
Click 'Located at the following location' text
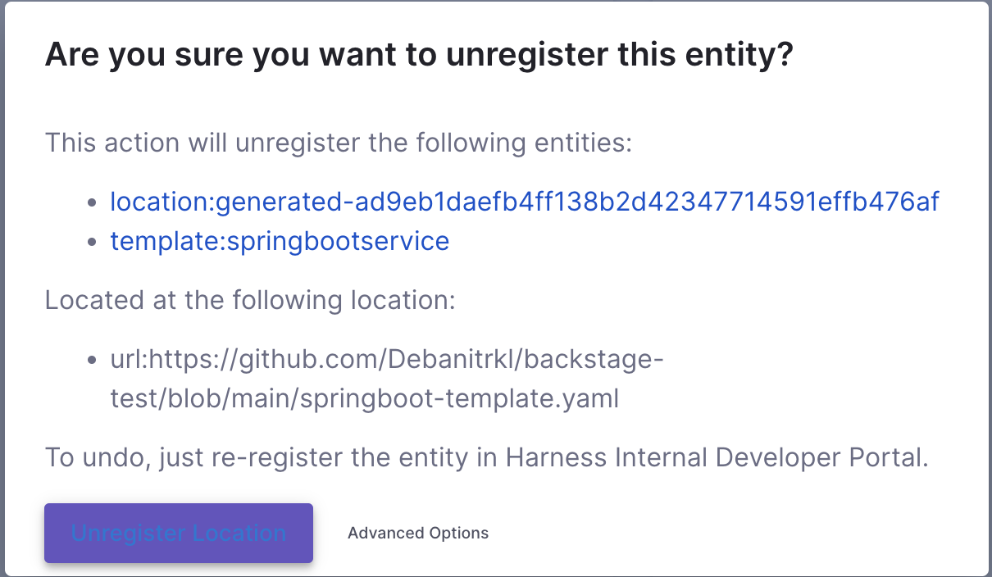pos(249,300)
